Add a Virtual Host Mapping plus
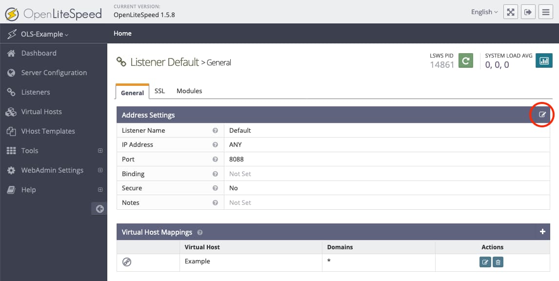The image size is (559, 281). tap(542, 232)
